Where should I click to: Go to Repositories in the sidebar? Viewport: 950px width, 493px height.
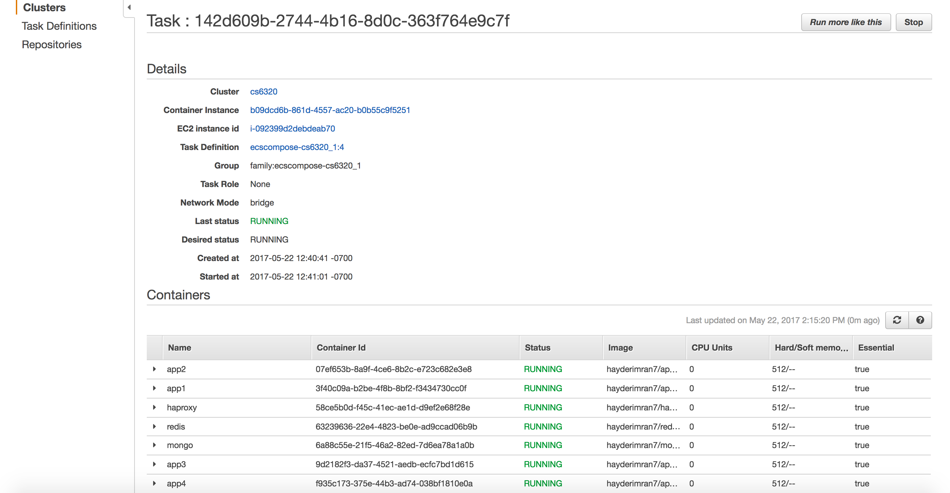[x=52, y=44]
